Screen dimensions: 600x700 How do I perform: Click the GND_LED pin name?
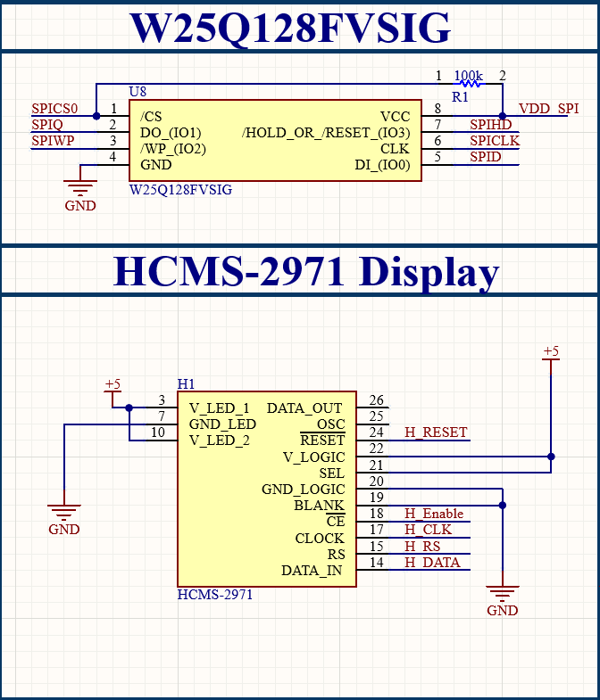(x=222, y=424)
